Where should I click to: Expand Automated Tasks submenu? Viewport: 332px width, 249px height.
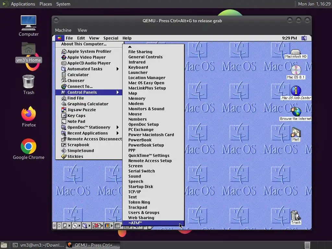89,69
